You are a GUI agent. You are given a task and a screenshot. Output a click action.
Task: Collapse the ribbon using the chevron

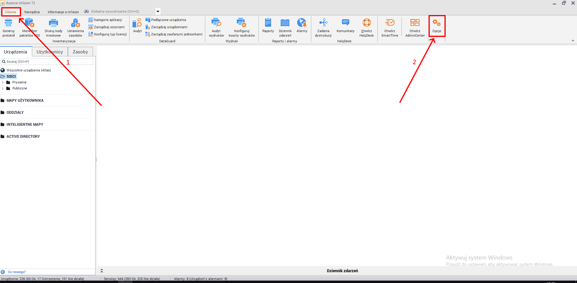pyautogui.click(x=572, y=41)
